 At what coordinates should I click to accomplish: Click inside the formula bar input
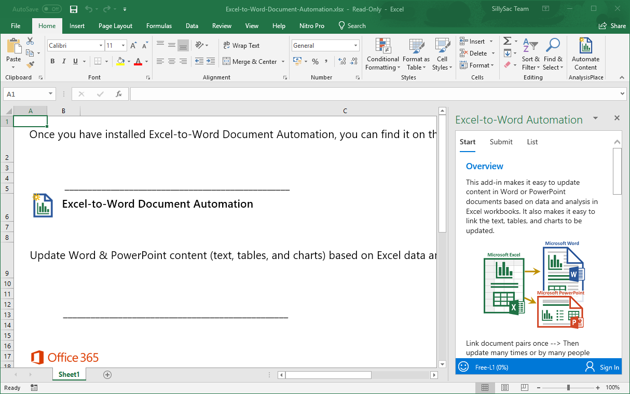(374, 94)
